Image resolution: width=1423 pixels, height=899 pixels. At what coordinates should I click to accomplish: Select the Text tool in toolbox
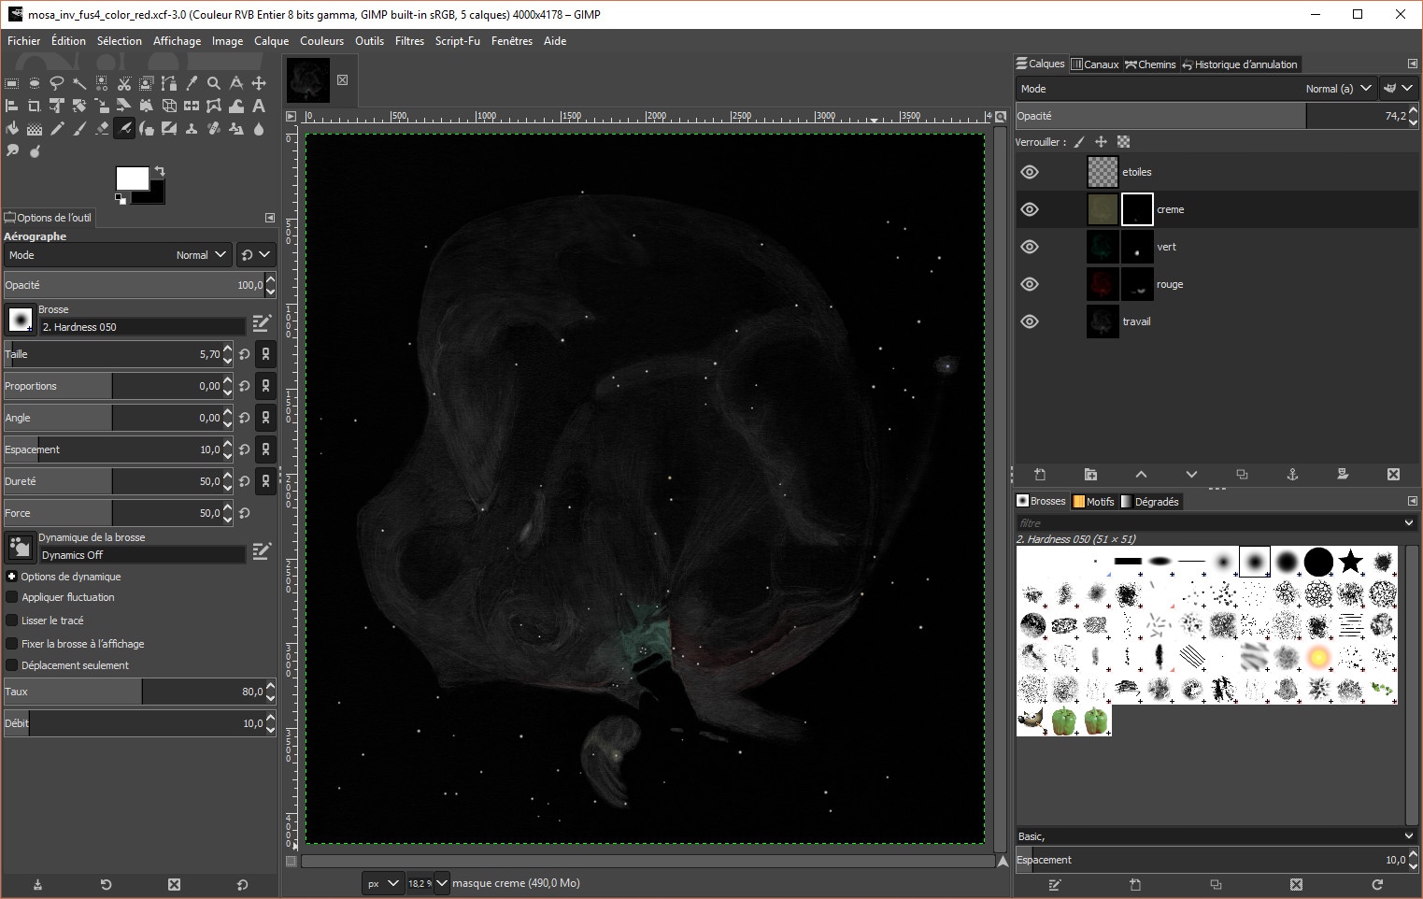pyautogui.click(x=259, y=106)
